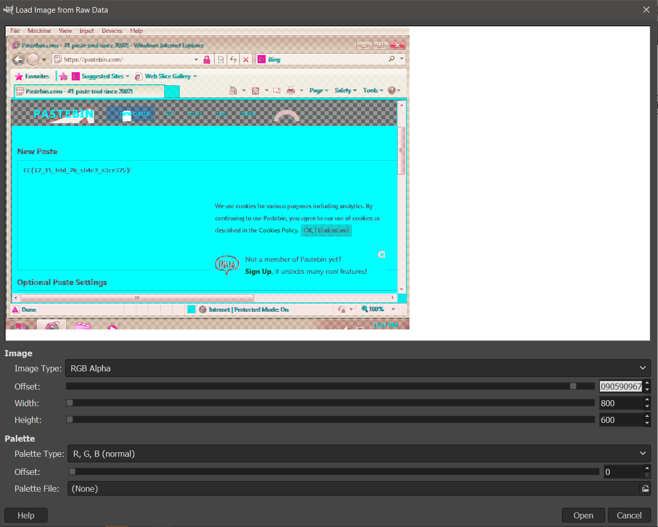This screenshot has width=658, height=527.
Task: Click the palette Offset slider track
Action: (334, 471)
